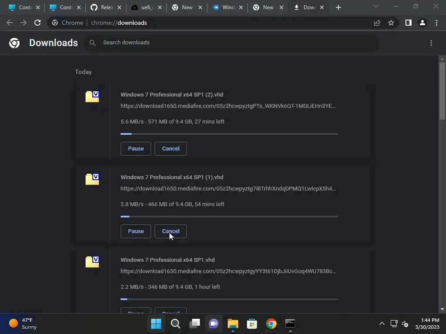
Task: Click the page vertical scrollbar thumb
Action: (x=442, y=91)
